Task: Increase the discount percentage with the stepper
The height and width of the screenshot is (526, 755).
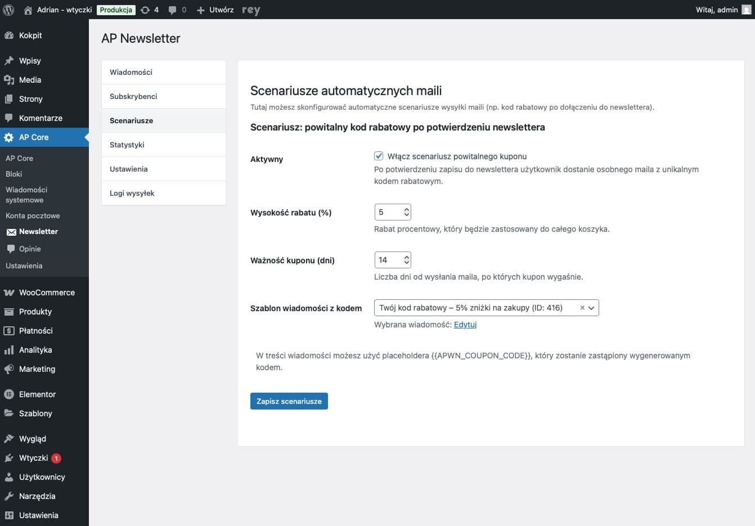Action: pyautogui.click(x=407, y=209)
